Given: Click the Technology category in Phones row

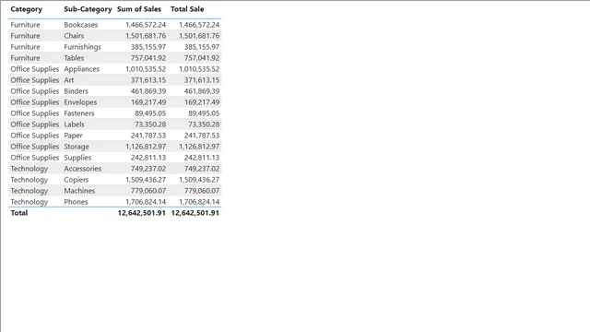Looking at the screenshot, I should pos(29,202).
